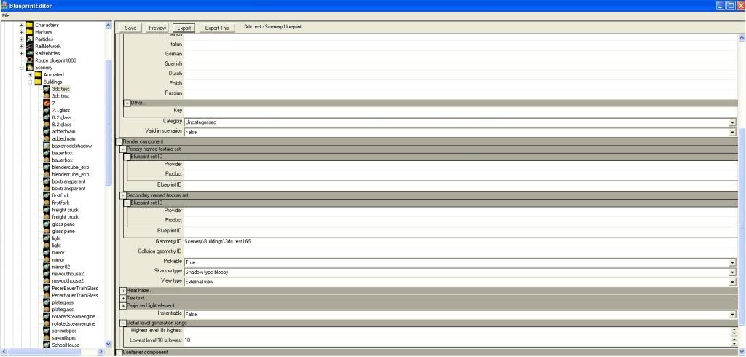The height and width of the screenshot is (357, 746).
Task: Click the Russian language field
Action: click(460, 93)
